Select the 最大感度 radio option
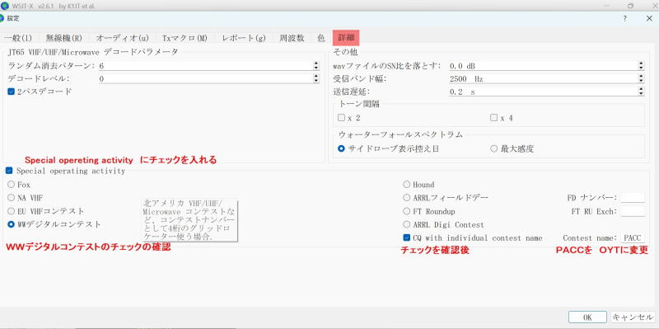659x329 pixels. pos(493,148)
